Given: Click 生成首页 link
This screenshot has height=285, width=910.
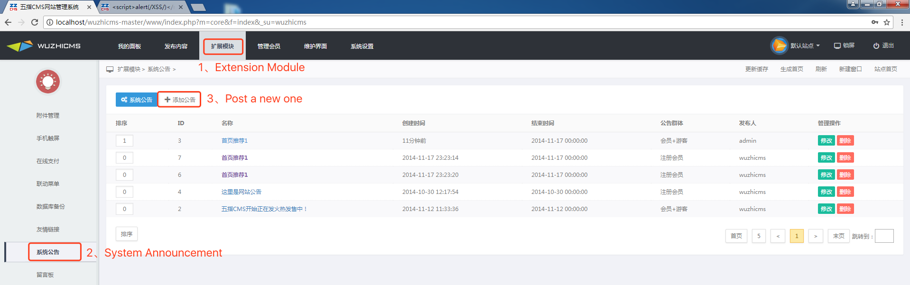Looking at the screenshot, I should click(x=791, y=69).
